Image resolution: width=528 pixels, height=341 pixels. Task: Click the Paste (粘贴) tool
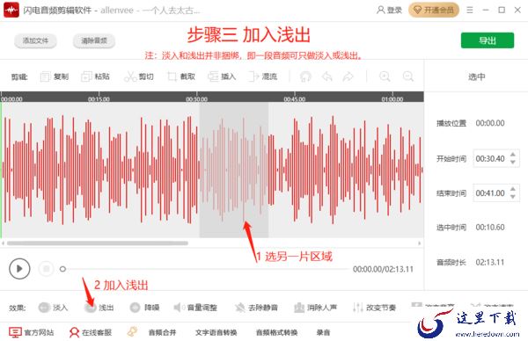click(x=95, y=76)
